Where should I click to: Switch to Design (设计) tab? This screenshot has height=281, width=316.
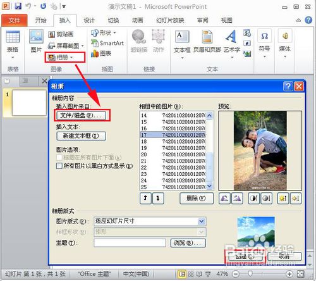[89, 20]
